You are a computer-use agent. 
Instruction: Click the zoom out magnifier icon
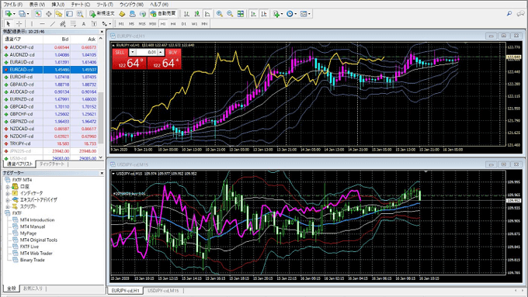point(230,14)
